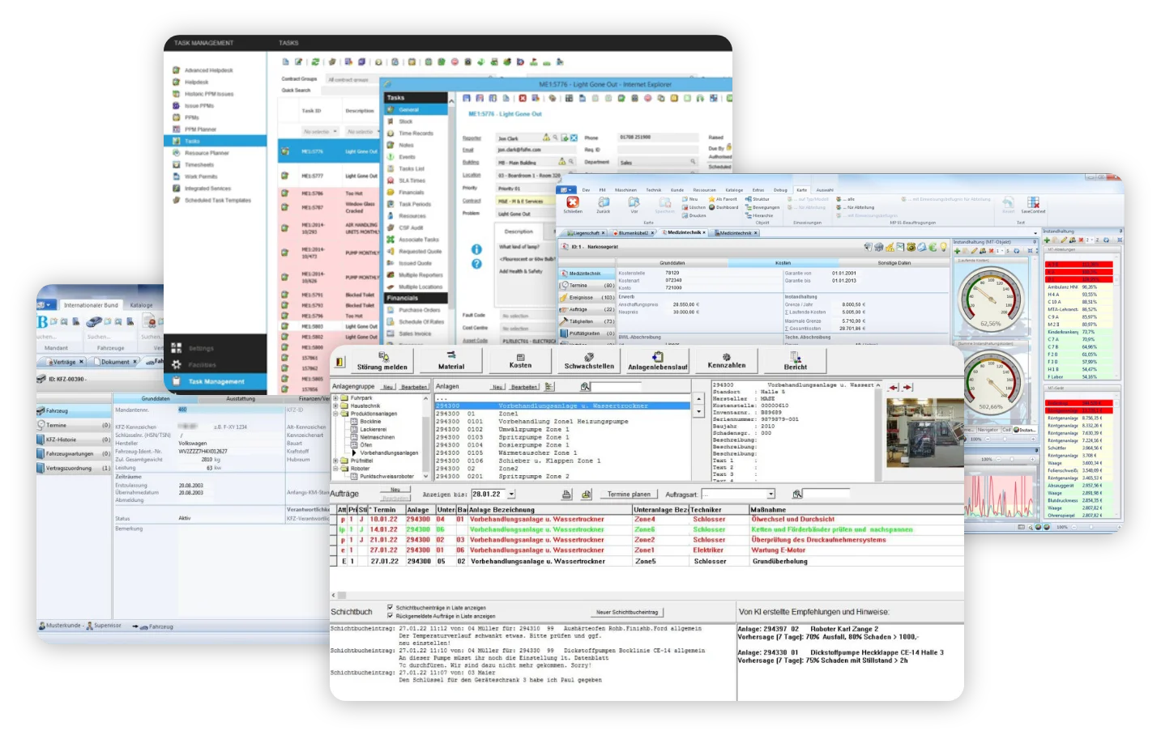Open PPM Planner in Task Management sidebar

(200, 130)
